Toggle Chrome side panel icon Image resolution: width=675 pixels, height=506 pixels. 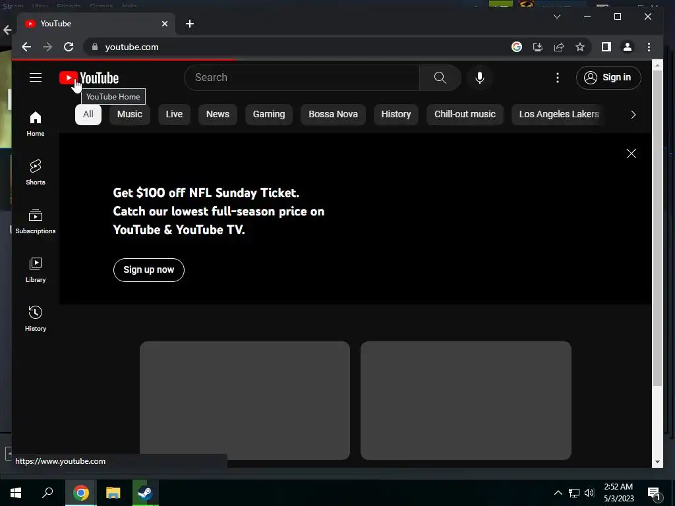[x=606, y=47]
